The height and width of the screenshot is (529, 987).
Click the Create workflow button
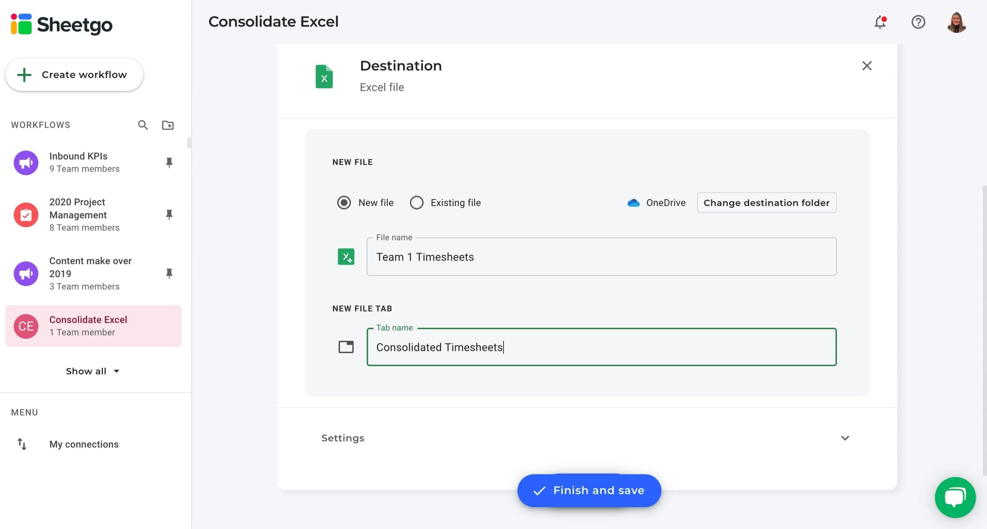click(74, 75)
